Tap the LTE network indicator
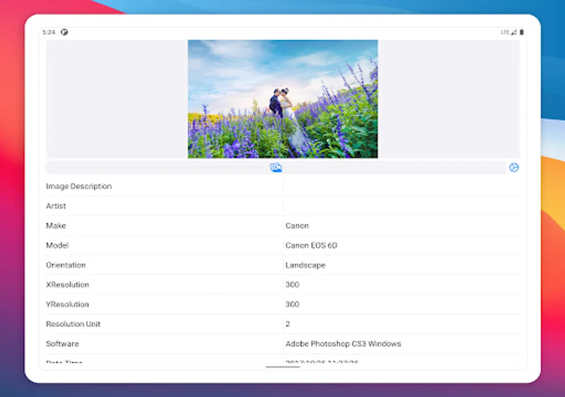The height and width of the screenshot is (397, 565). click(505, 32)
